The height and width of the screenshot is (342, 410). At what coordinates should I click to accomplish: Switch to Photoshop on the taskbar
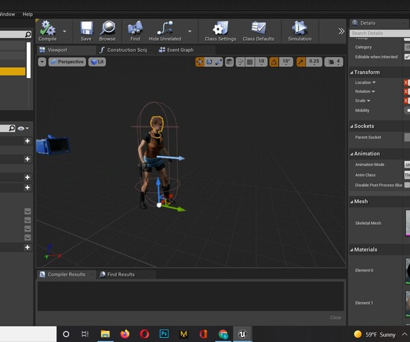[164, 334]
